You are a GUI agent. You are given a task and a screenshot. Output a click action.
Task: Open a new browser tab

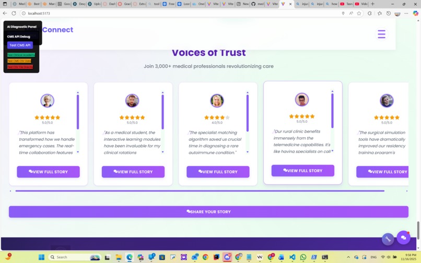(x=372, y=4)
